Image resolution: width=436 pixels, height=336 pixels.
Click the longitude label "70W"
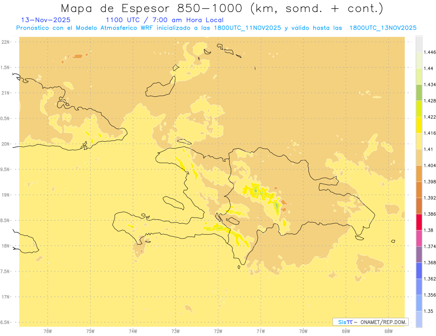click(x=303, y=331)
